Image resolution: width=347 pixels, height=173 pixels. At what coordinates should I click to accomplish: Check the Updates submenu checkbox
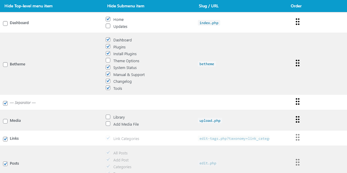coord(108,26)
